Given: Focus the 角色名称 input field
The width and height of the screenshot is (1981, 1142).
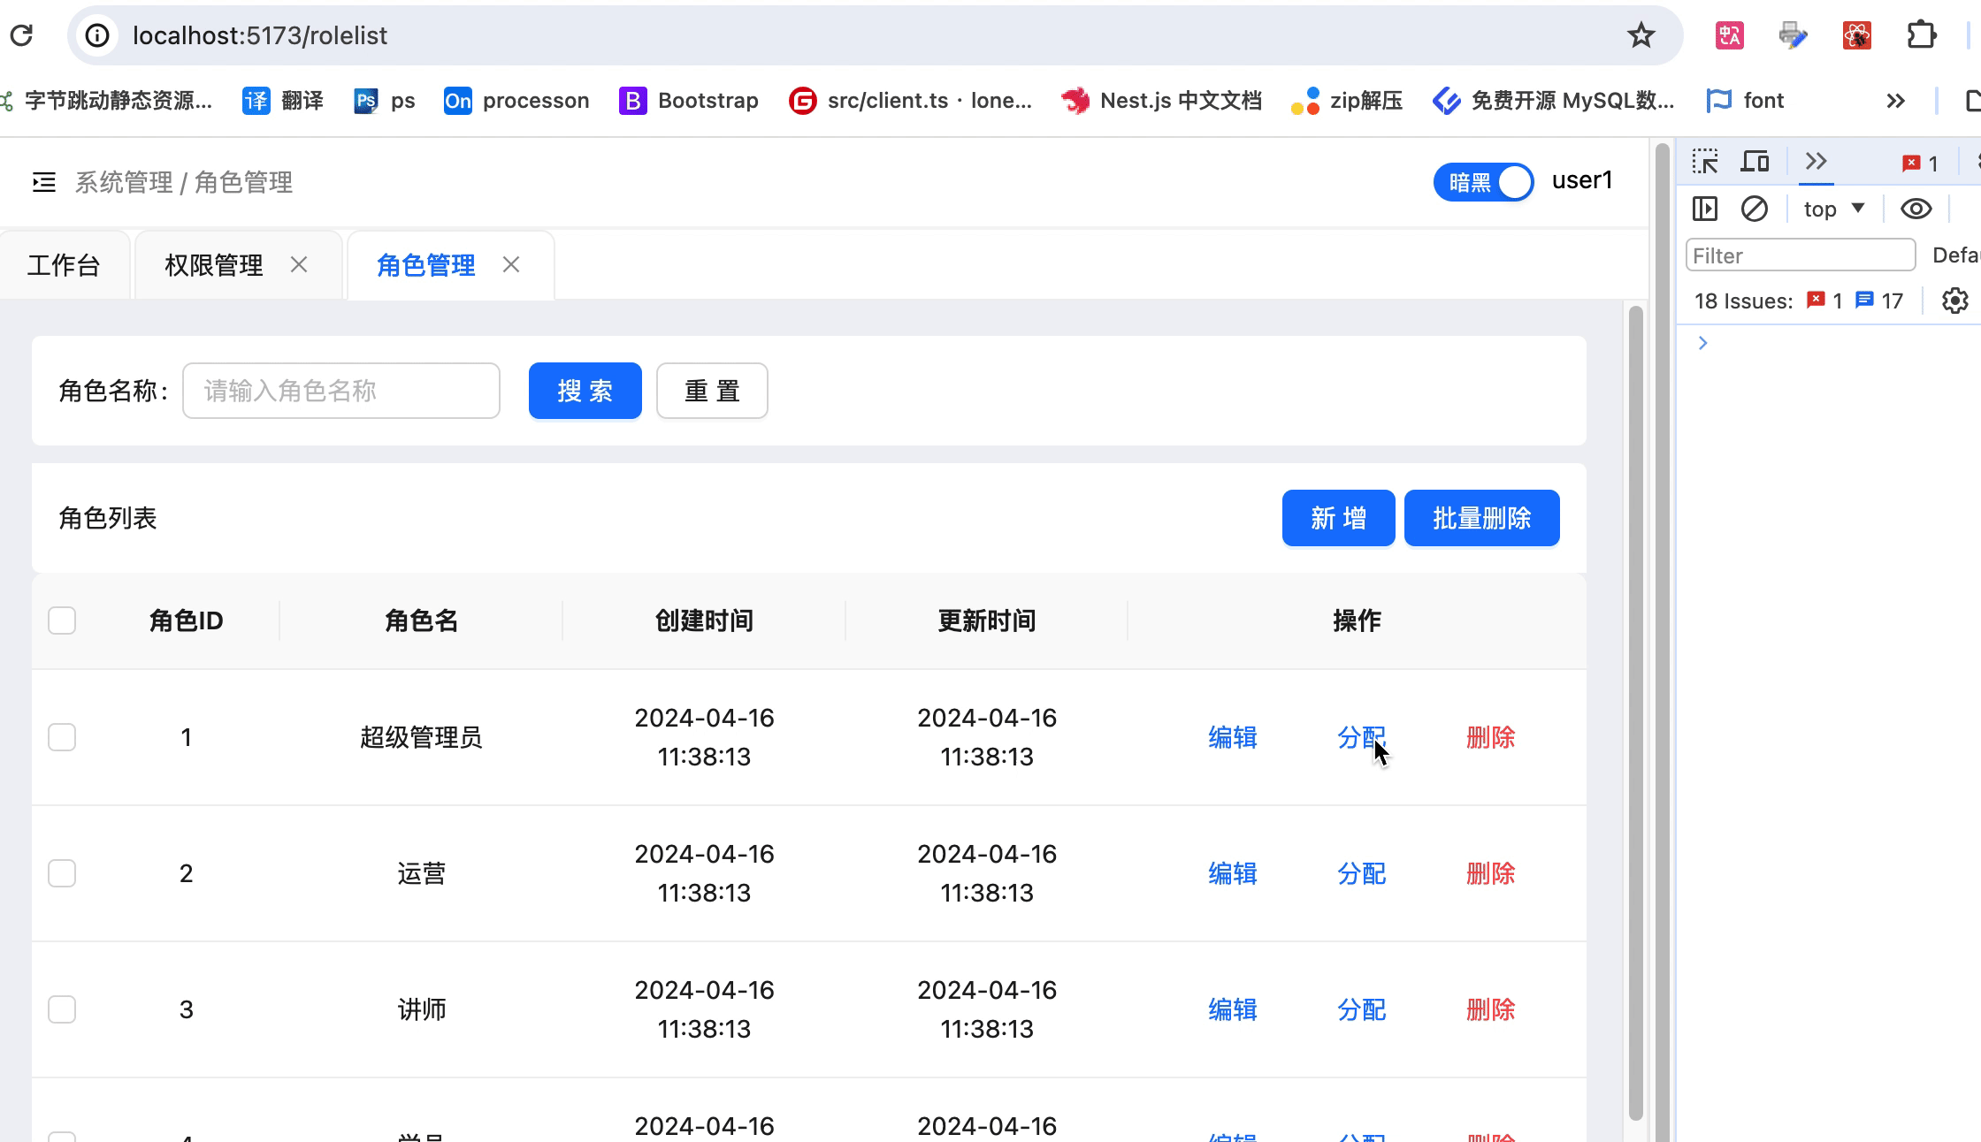Looking at the screenshot, I should pyautogui.click(x=341, y=391).
